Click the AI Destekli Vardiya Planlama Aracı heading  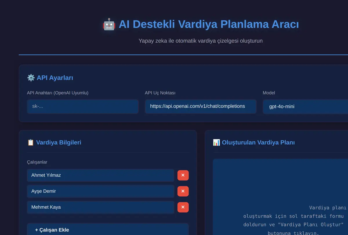click(x=209, y=24)
